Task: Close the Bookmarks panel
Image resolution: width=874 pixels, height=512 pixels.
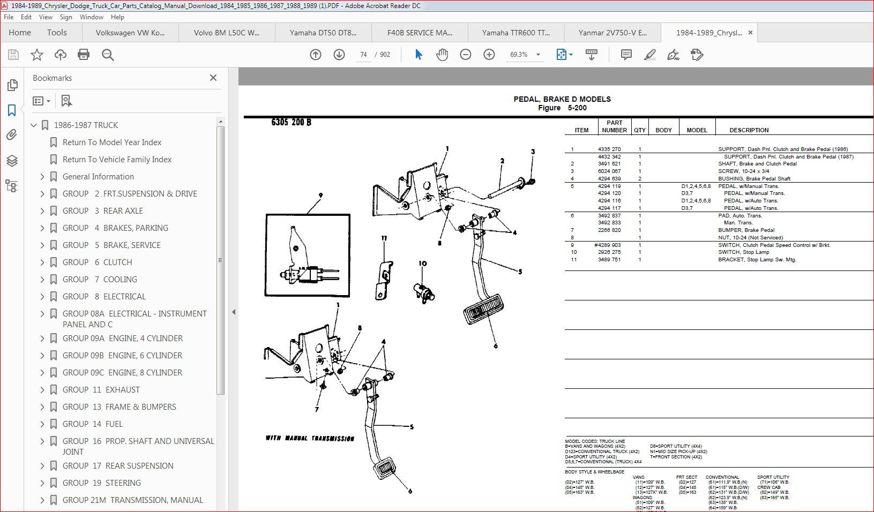Action: [x=213, y=78]
